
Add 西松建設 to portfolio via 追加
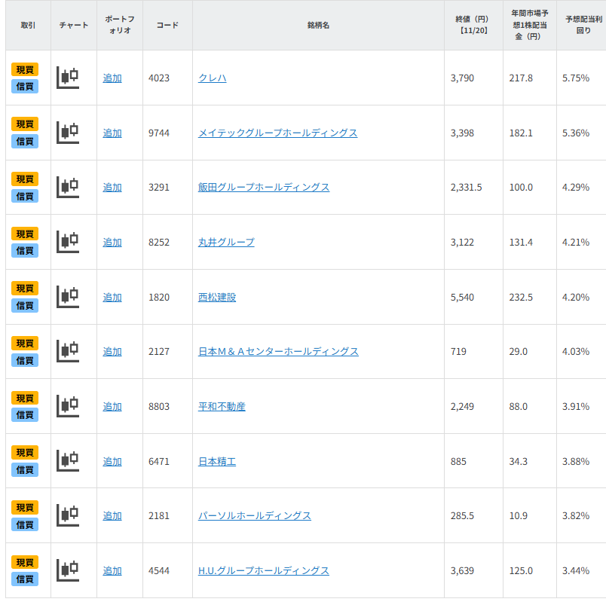112,297
